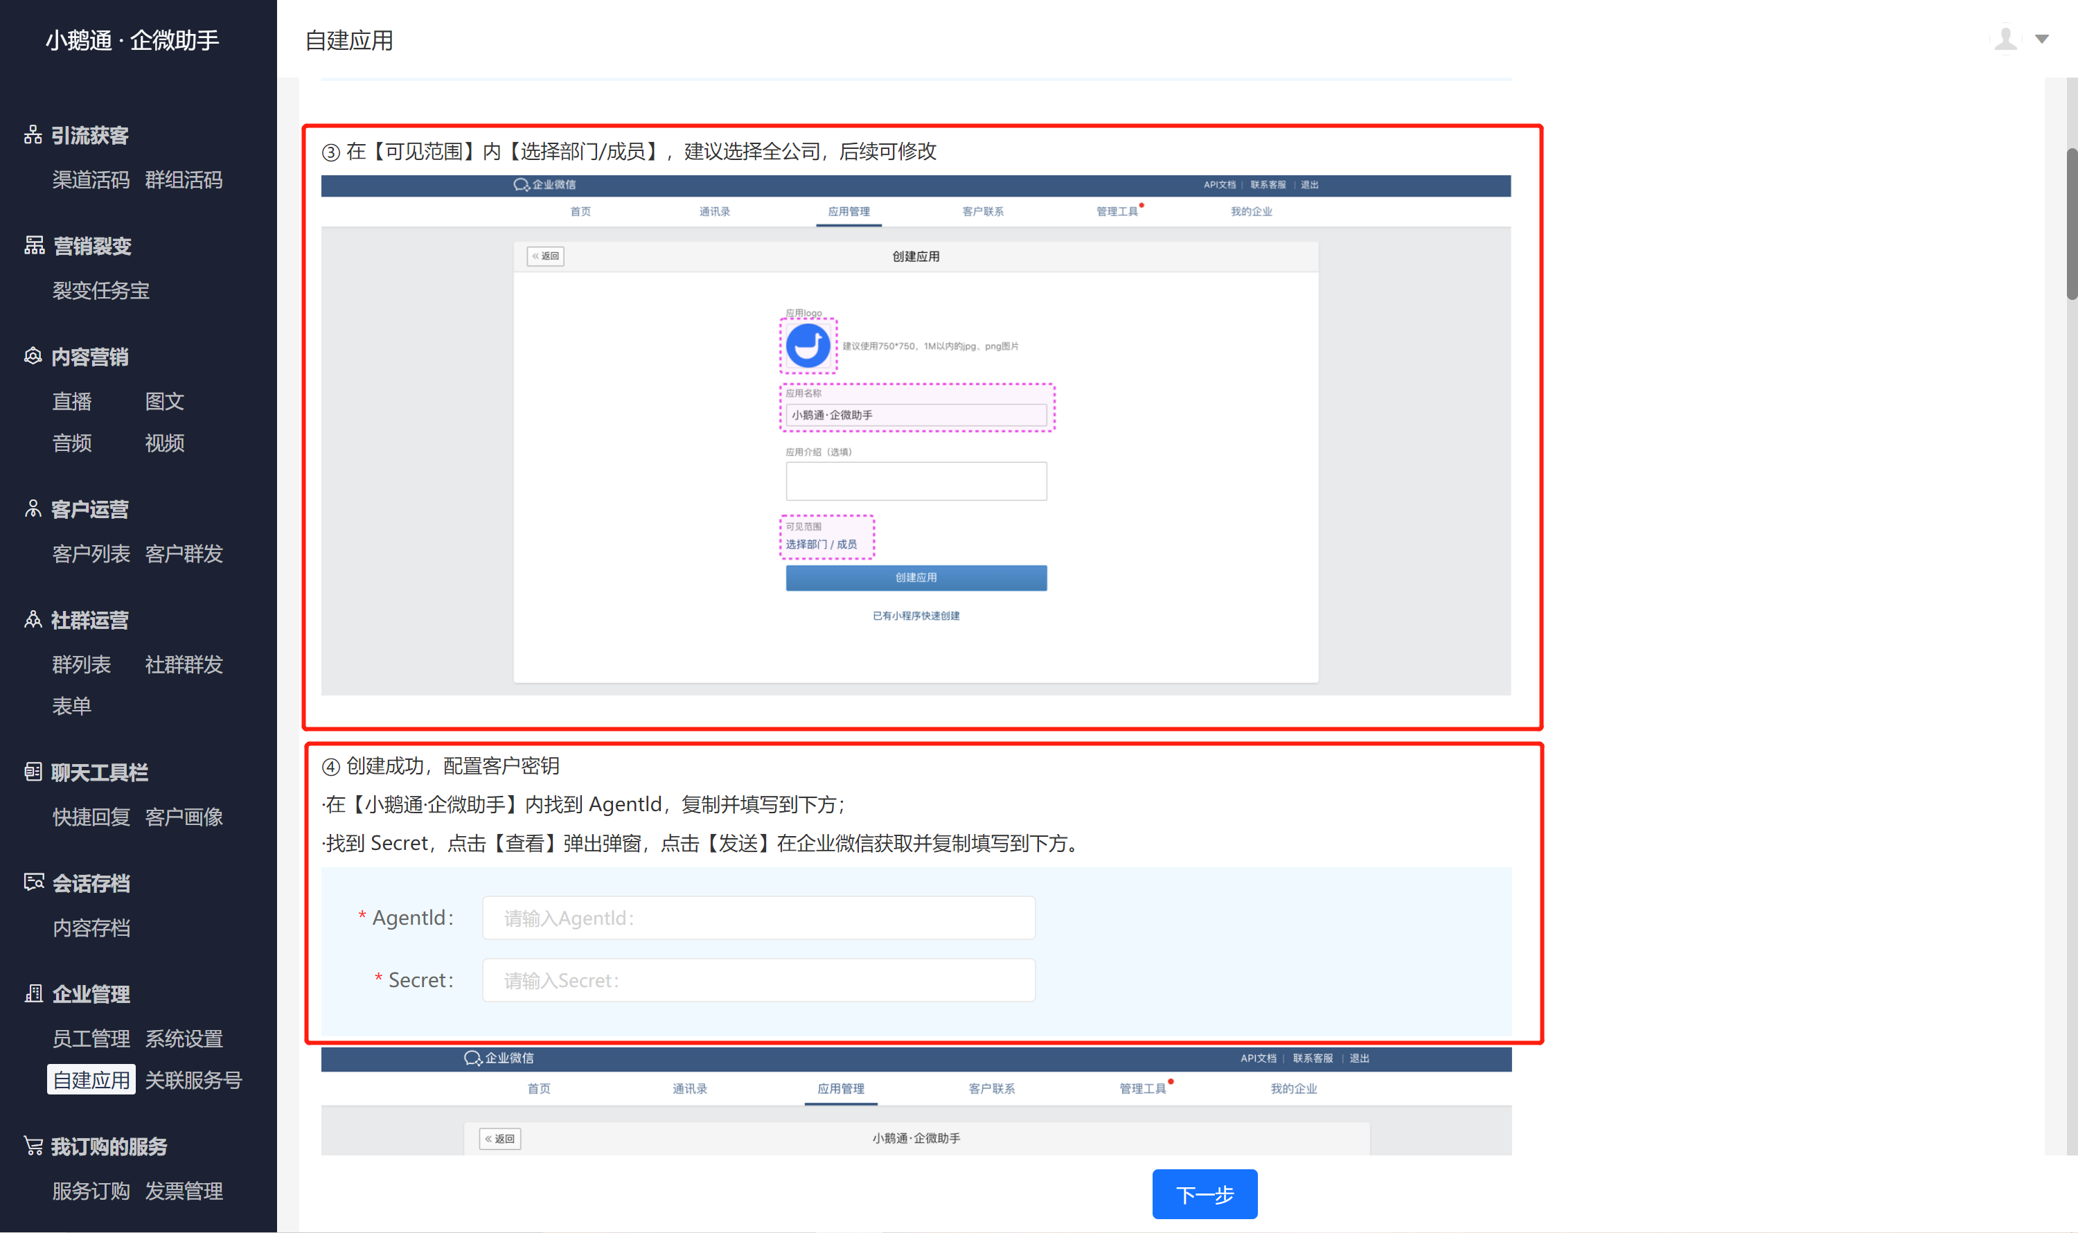2078x1233 pixels.
Task: Open the 直播 content page
Action: coord(72,401)
